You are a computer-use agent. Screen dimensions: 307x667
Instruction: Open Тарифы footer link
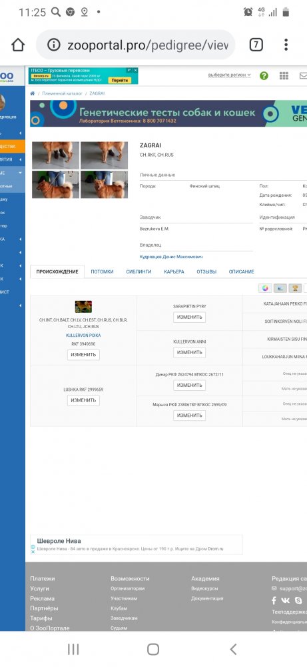click(x=41, y=618)
